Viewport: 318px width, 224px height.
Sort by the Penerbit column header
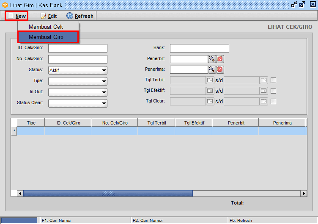(236, 123)
